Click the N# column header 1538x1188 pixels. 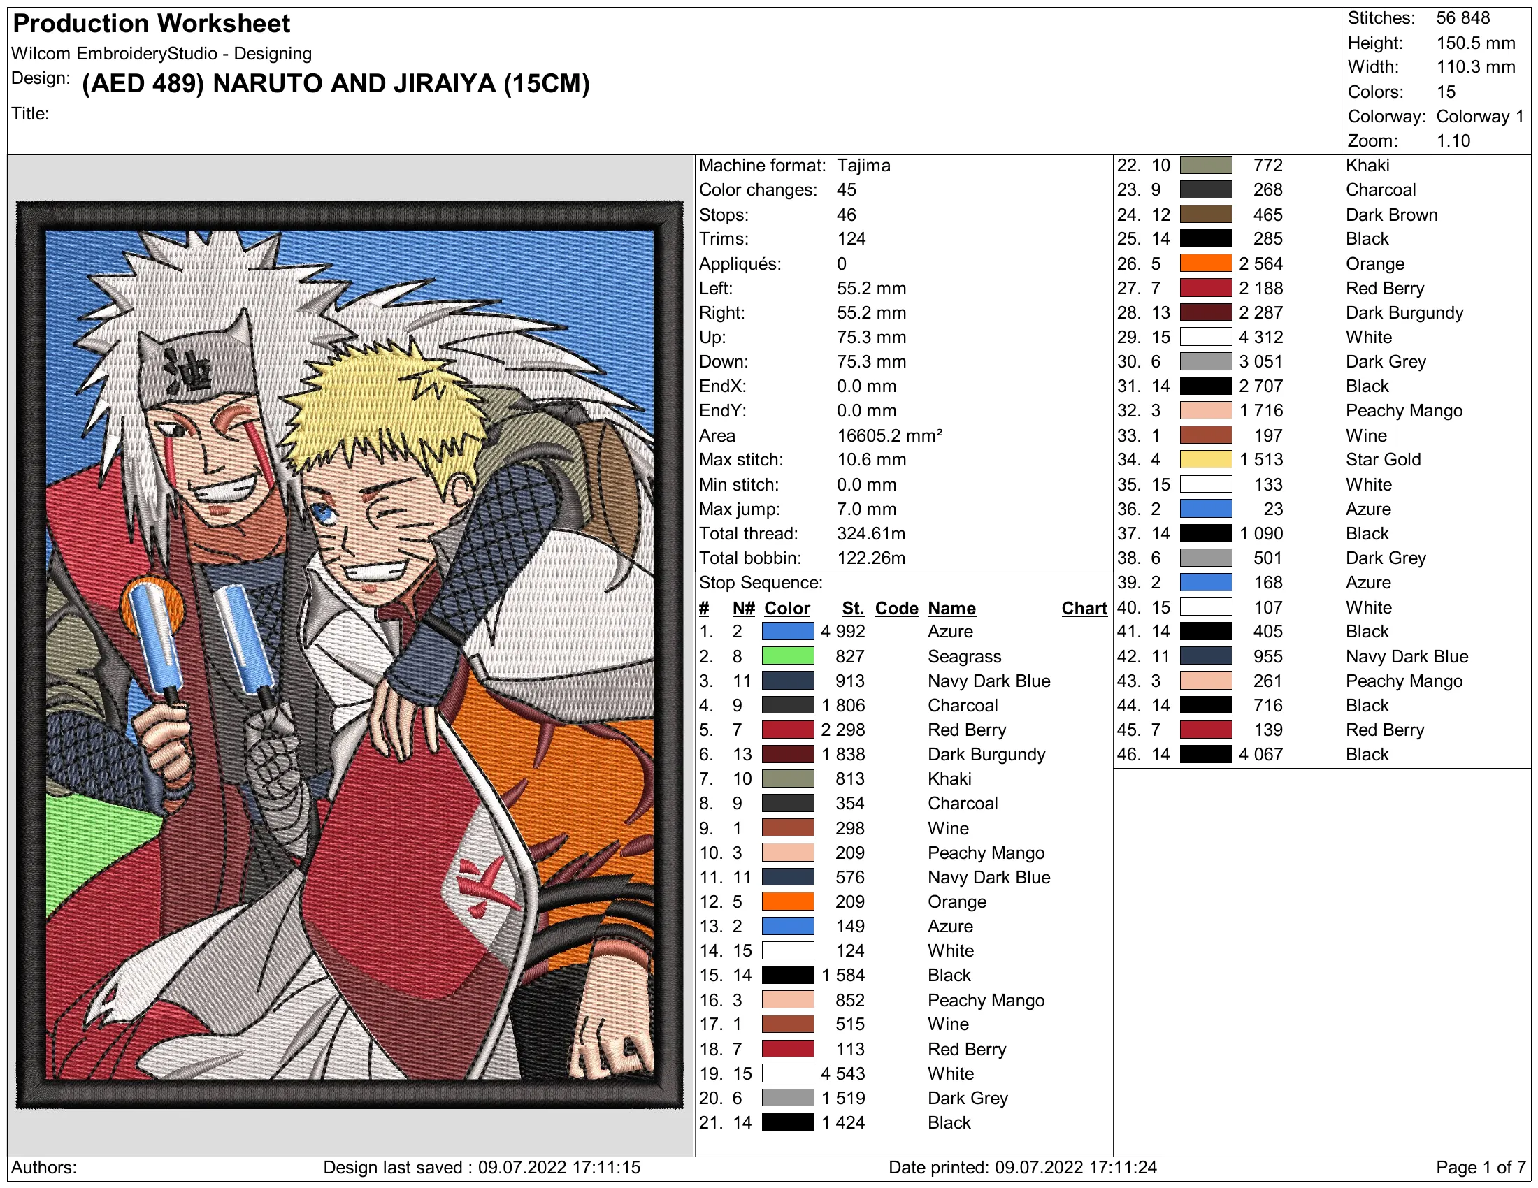(744, 608)
